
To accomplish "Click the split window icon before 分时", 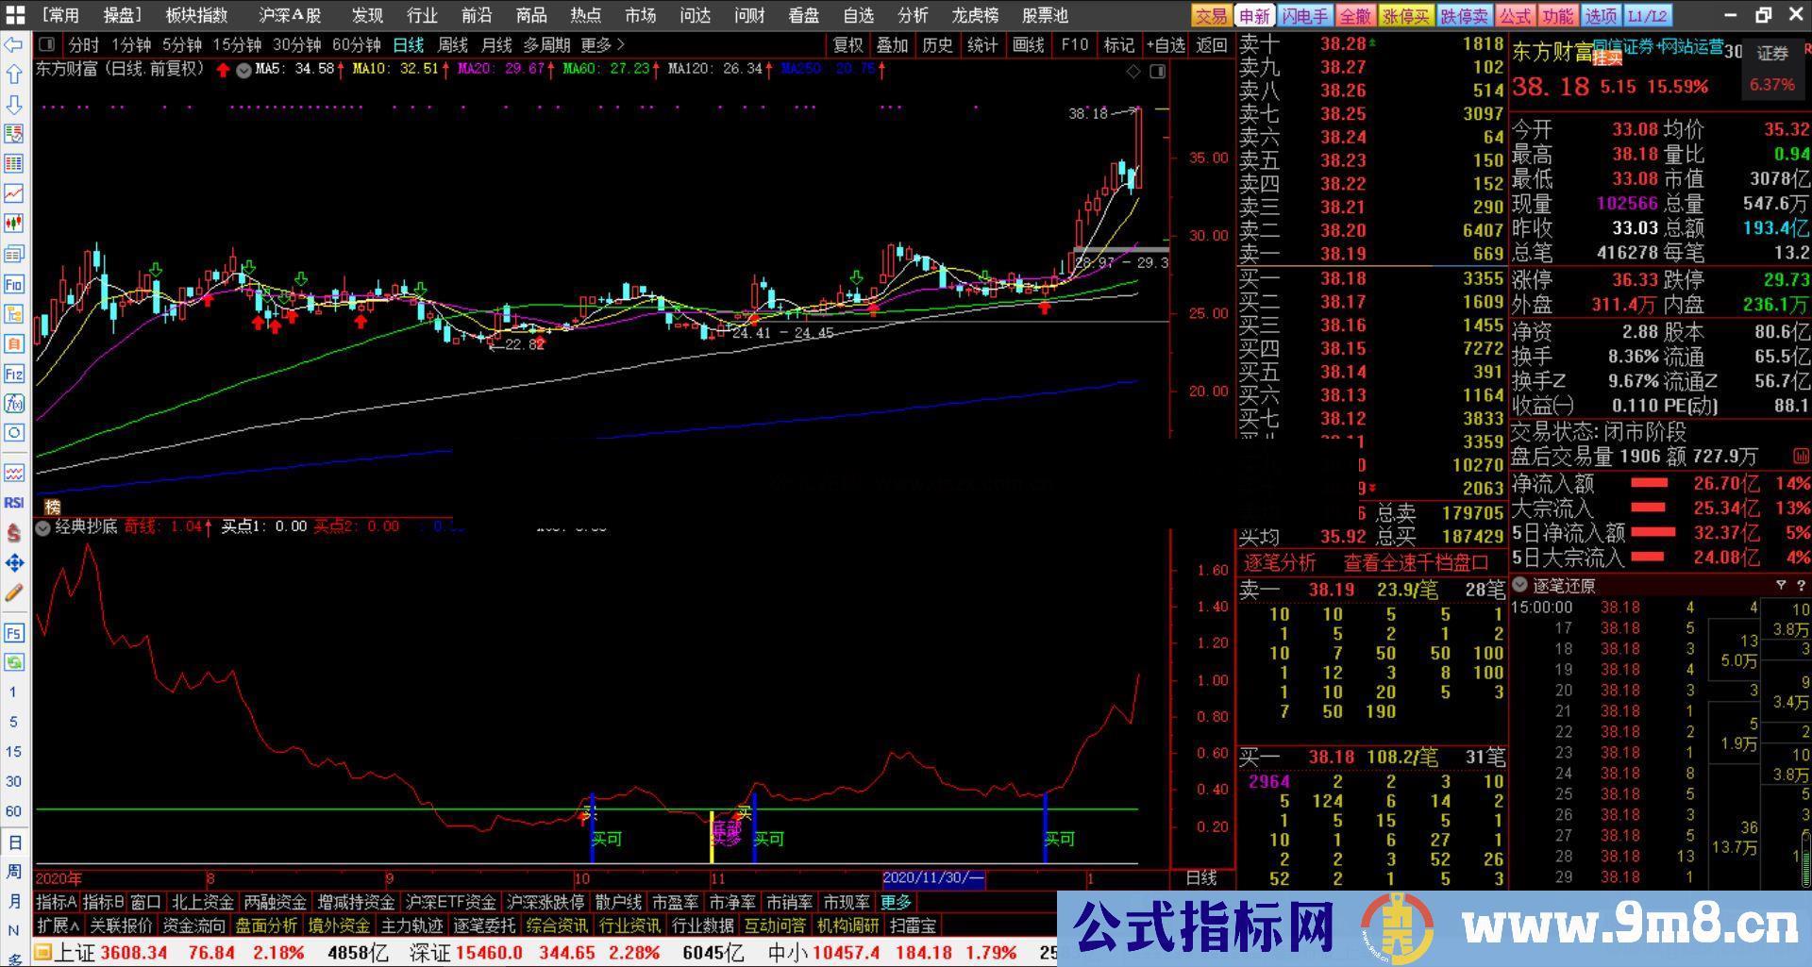I will point(47,44).
